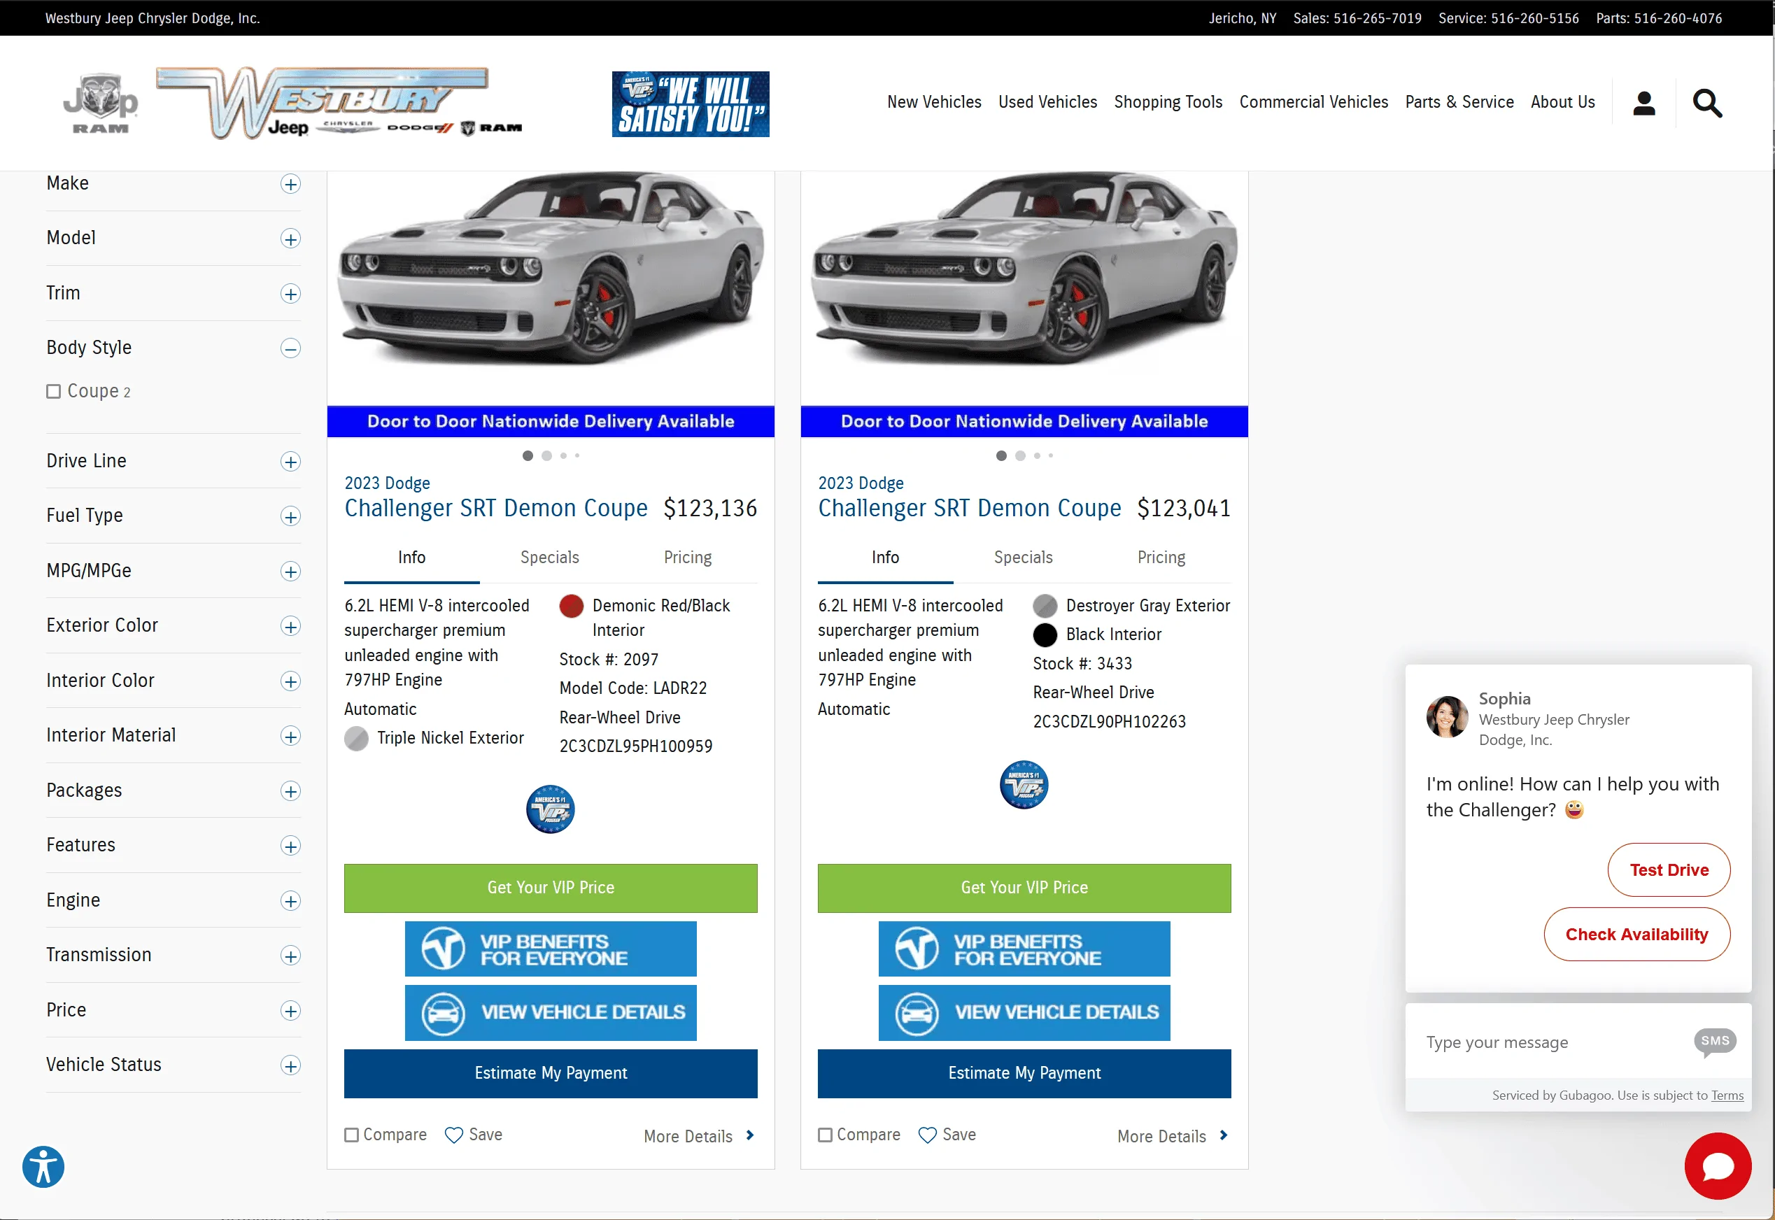Image resolution: width=1775 pixels, height=1220 pixels.
Task: Open the Commercial Vehicles menu
Action: click(x=1313, y=102)
